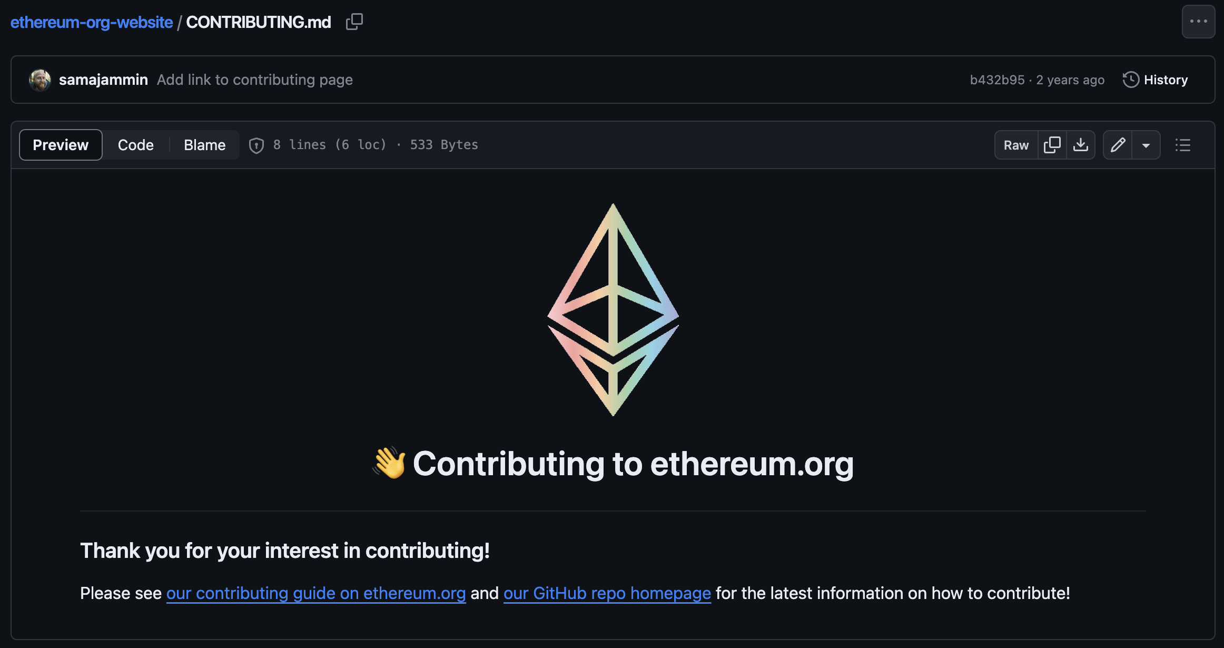The image size is (1224, 648).
Task: Download the CONTRIBUTING.md file
Action: coord(1082,144)
